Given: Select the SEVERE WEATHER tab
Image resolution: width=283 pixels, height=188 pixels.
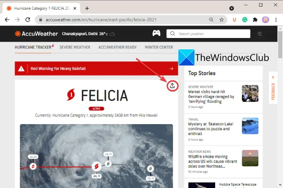Looking at the screenshot, I should click(x=75, y=47).
